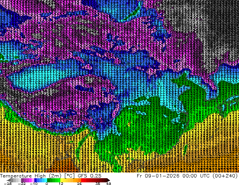Click the date 'Fr 09-01-2026'
Viewport: 239px width, 185px height.
pyautogui.click(x=158, y=176)
